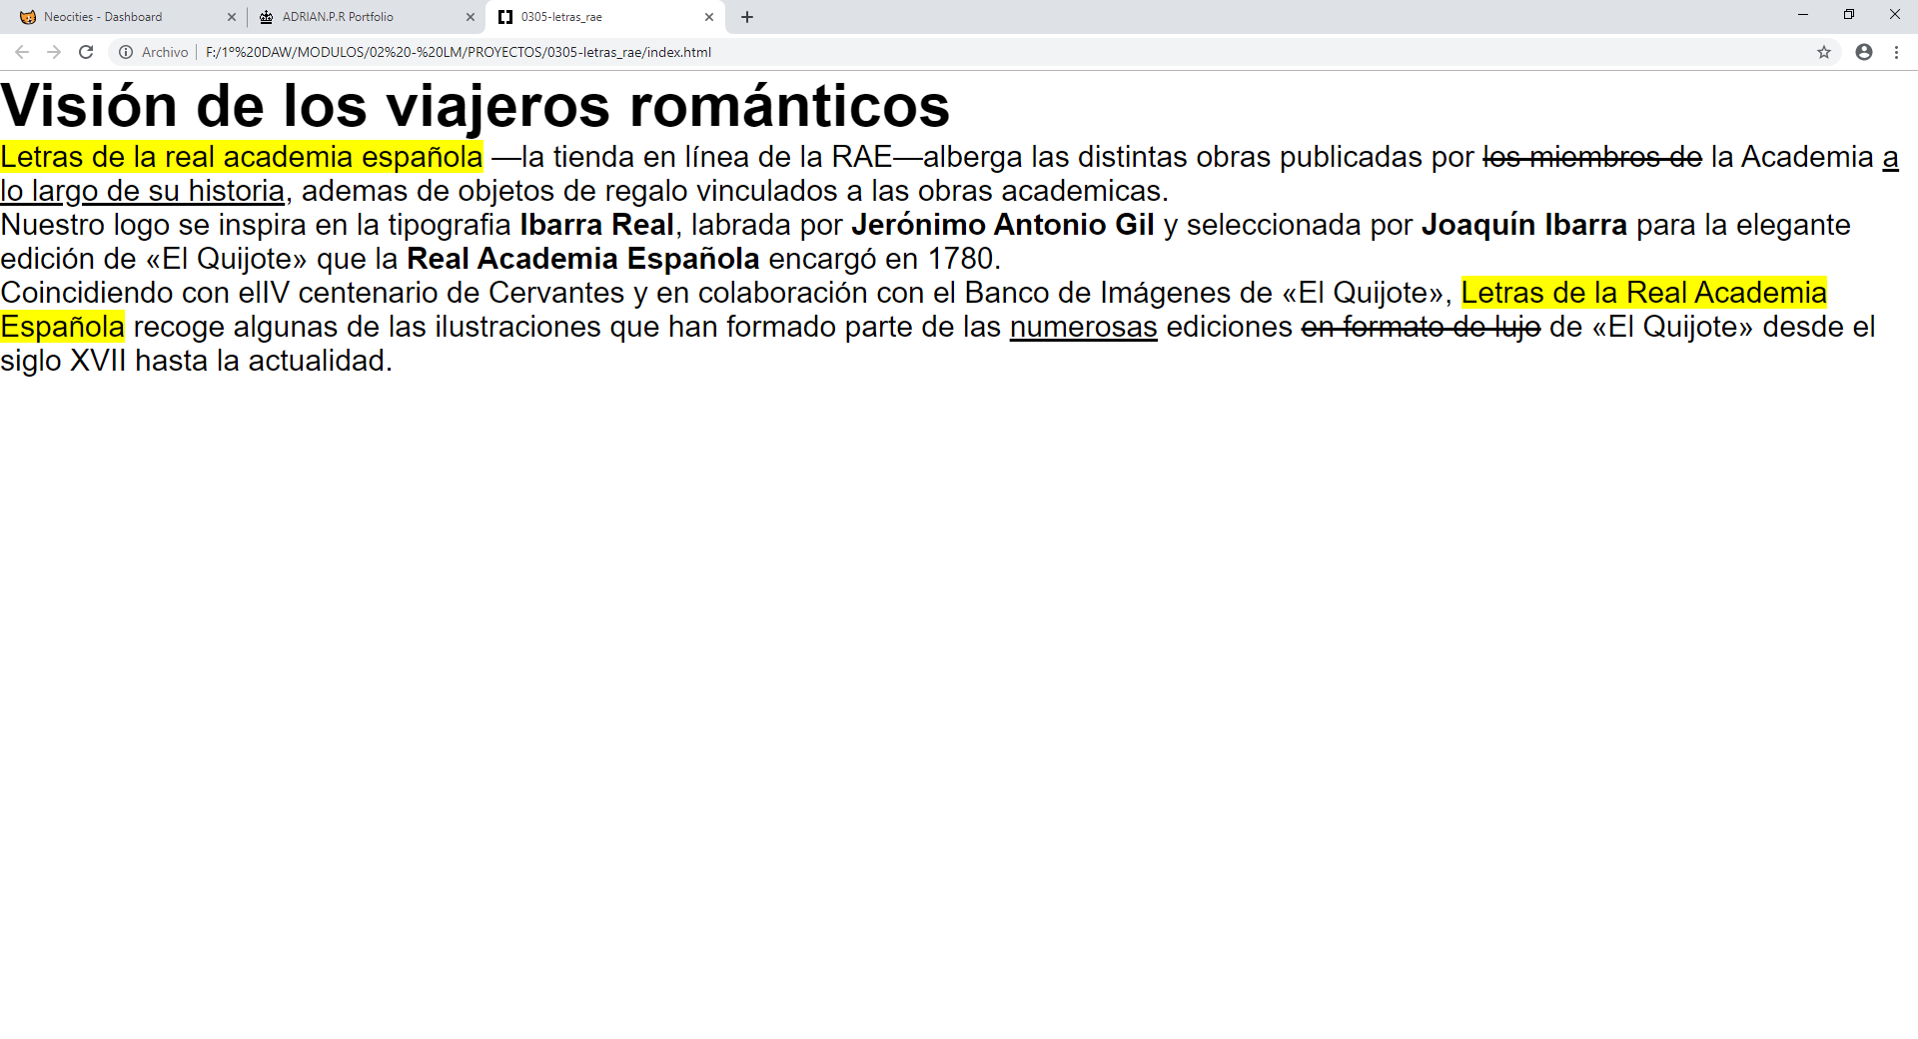Click the ADRIAN.P.R Portfolio tab favicon
The height and width of the screenshot is (1039, 1918).
click(x=267, y=17)
